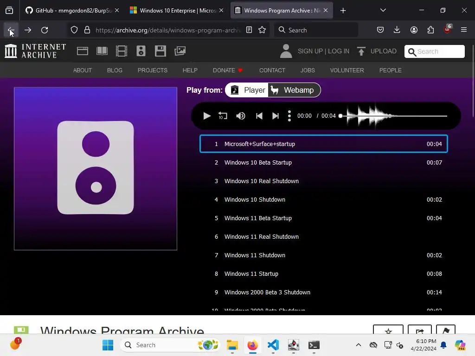Click the user avatar icon
Image resolution: width=475 pixels, height=356 pixels.
[x=286, y=51]
